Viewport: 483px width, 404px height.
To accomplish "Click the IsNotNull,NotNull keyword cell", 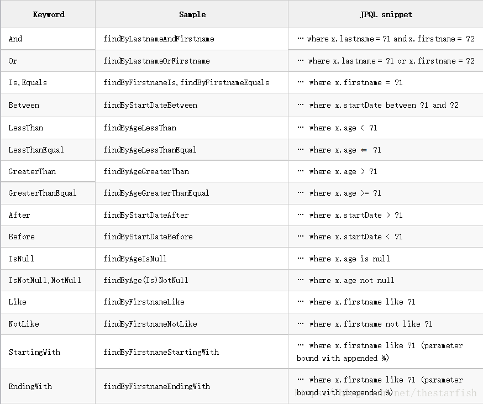I will click(48, 280).
